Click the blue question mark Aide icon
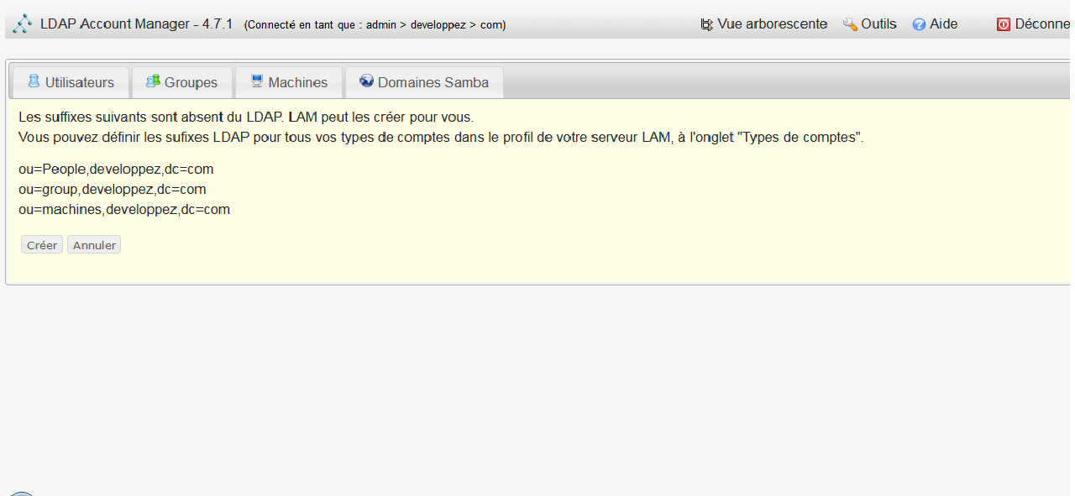Image resolution: width=1075 pixels, height=496 pixels. coord(920,24)
